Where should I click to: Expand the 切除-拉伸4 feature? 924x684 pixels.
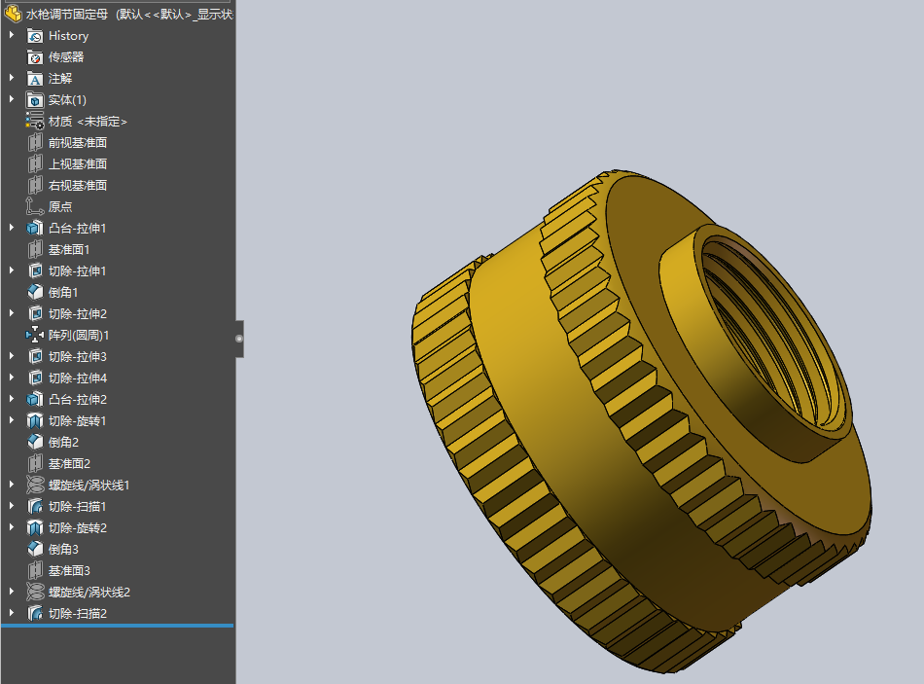(12, 378)
